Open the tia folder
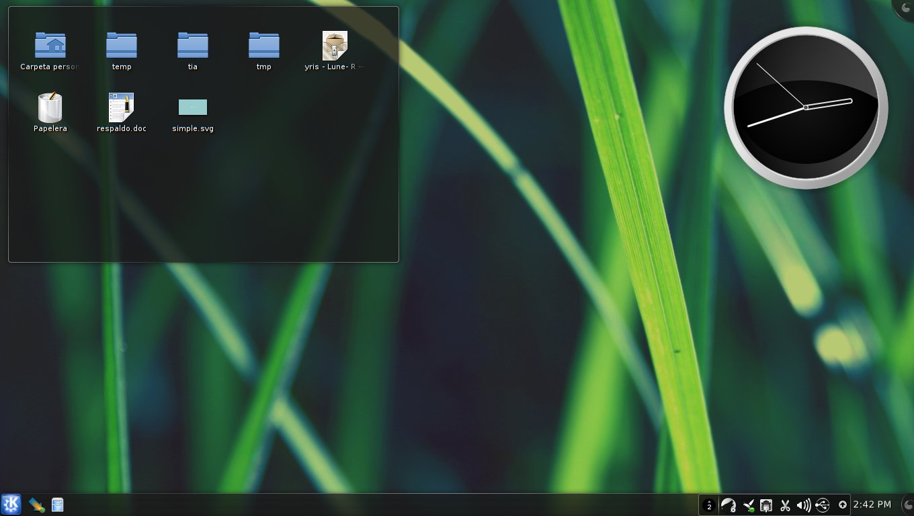This screenshot has height=516, width=914. click(x=193, y=51)
